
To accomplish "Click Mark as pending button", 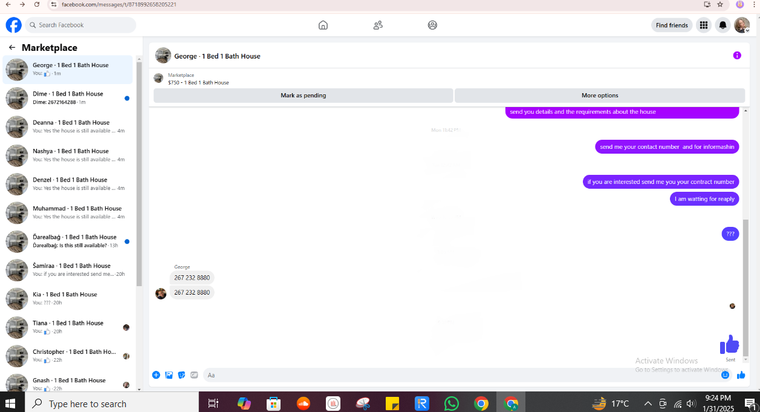I will point(303,96).
